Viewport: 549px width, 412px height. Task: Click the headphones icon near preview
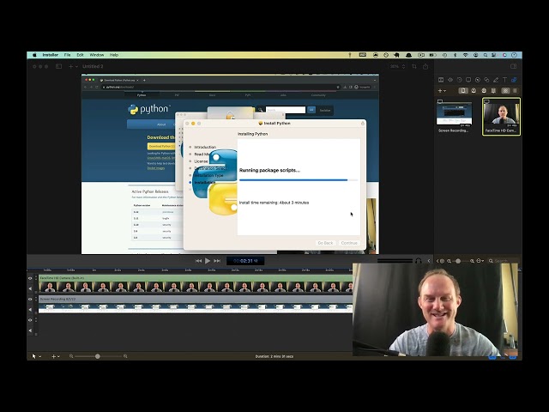[x=418, y=261]
